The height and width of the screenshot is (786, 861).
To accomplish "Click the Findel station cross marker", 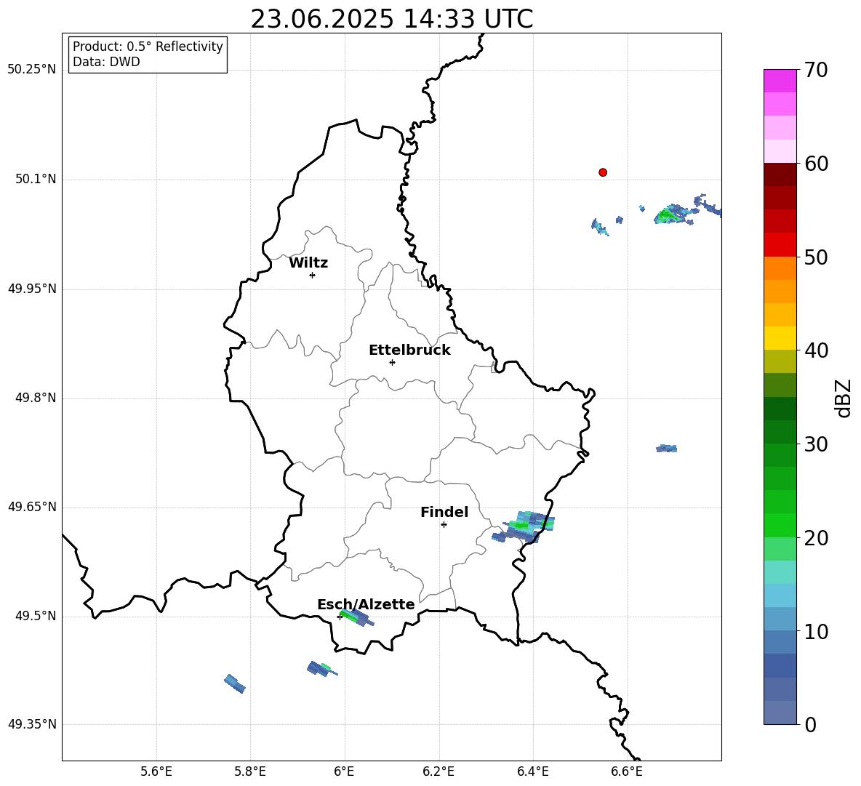I will click(x=444, y=525).
